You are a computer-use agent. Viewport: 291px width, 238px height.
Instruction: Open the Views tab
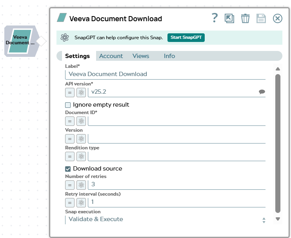pos(141,56)
